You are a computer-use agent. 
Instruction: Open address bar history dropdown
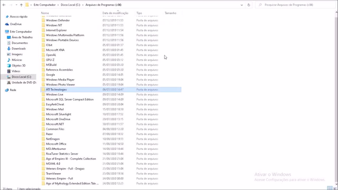coord(242,5)
